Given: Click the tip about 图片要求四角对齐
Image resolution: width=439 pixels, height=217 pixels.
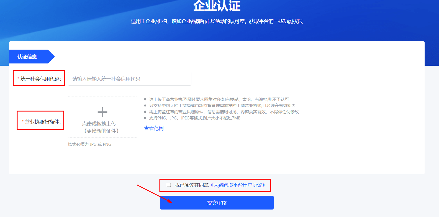Looking at the screenshot, I should [x=219, y=99].
